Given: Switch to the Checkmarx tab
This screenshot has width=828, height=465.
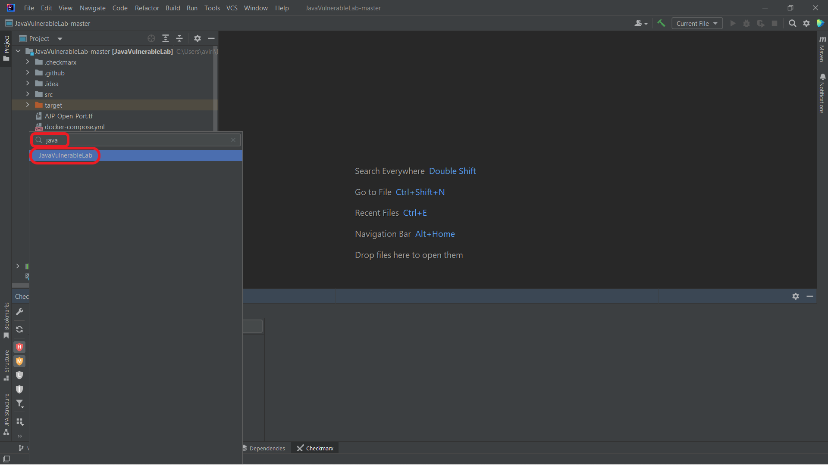Looking at the screenshot, I should tap(315, 448).
